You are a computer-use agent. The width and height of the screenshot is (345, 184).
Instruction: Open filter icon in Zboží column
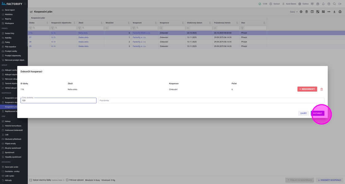click(80, 28)
